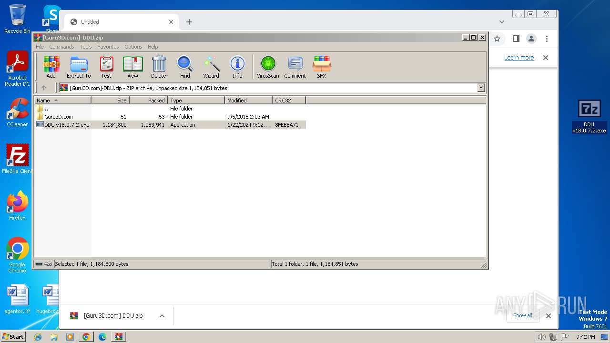Open Internet Explorer from the taskbar
The height and width of the screenshot is (343, 610).
coord(38,337)
